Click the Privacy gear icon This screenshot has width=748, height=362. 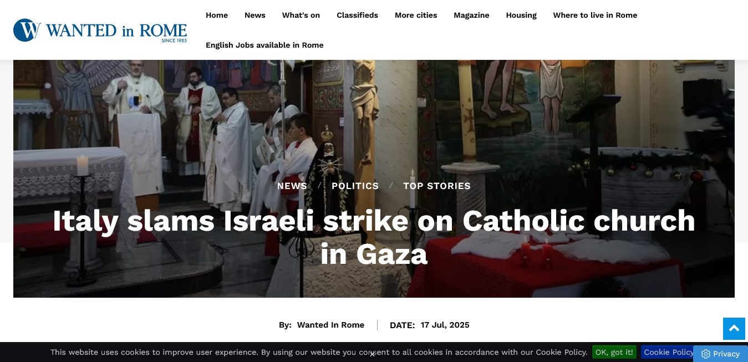(706, 354)
